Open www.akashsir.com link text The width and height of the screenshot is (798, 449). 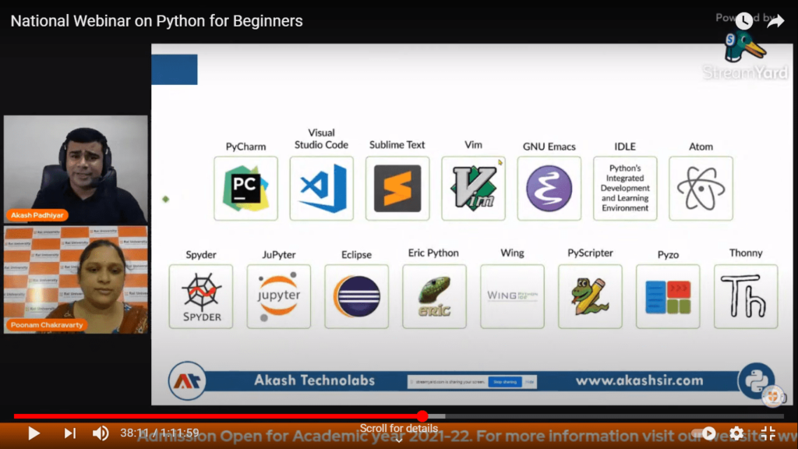639,380
